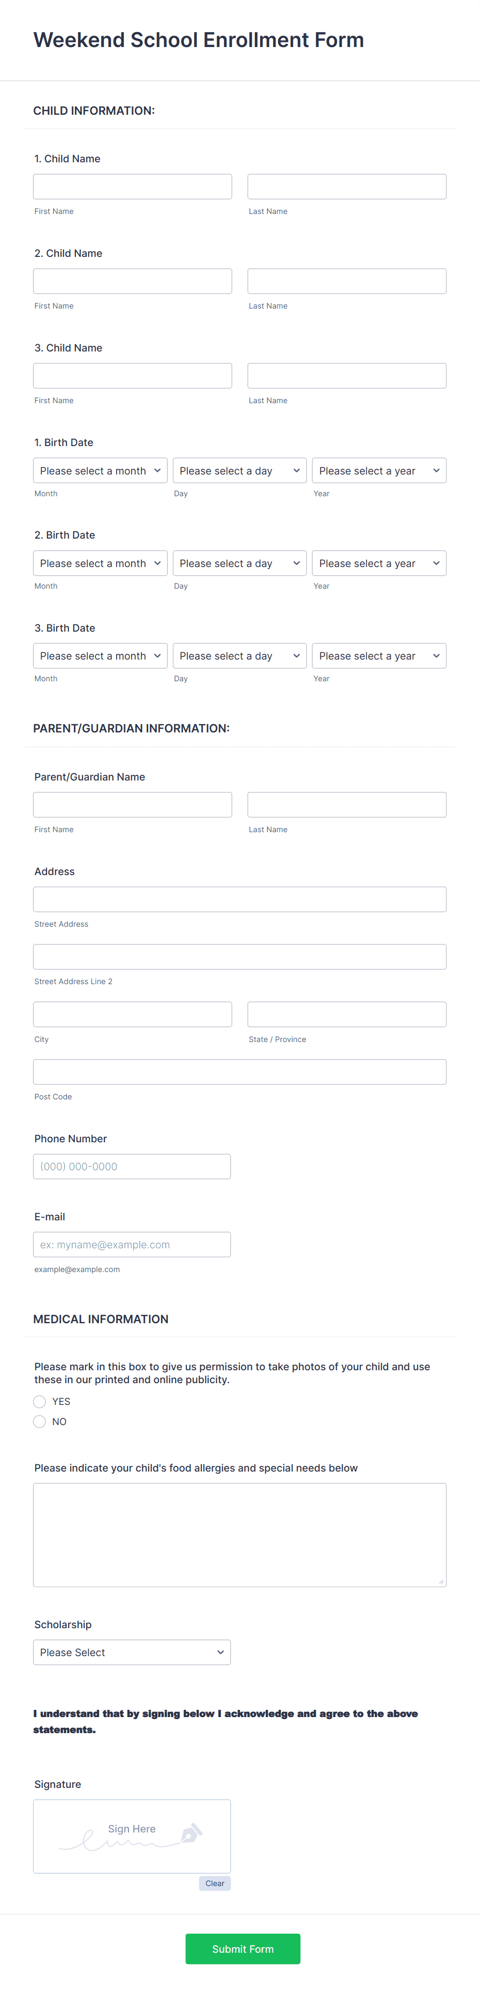Open the Scholarship dropdown

point(131,1651)
